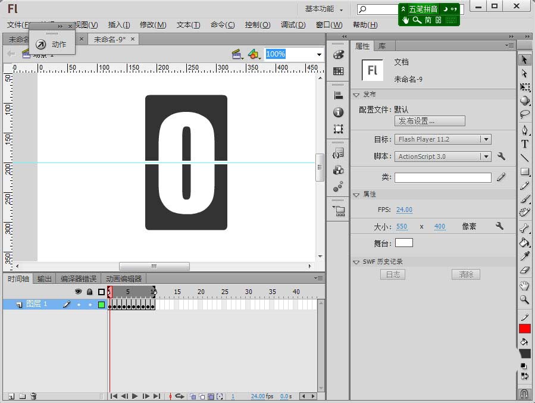Click the FPS value 24.00
This screenshot has height=403, width=535.
[x=404, y=210]
